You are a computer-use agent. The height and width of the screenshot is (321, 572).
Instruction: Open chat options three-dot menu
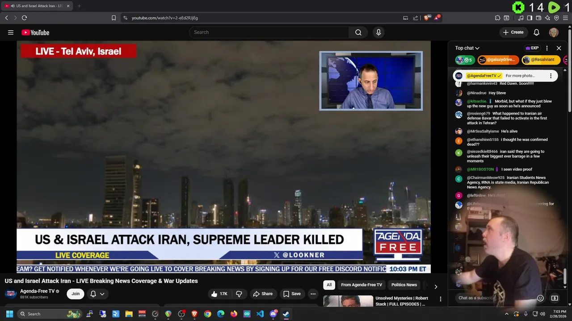(547, 48)
